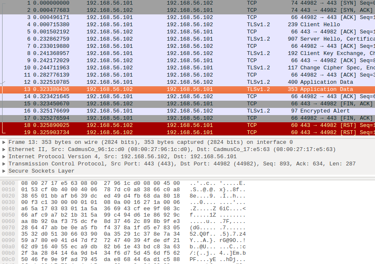
Task: Expand the Frame 13 details tree
Action: pos(4,142)
